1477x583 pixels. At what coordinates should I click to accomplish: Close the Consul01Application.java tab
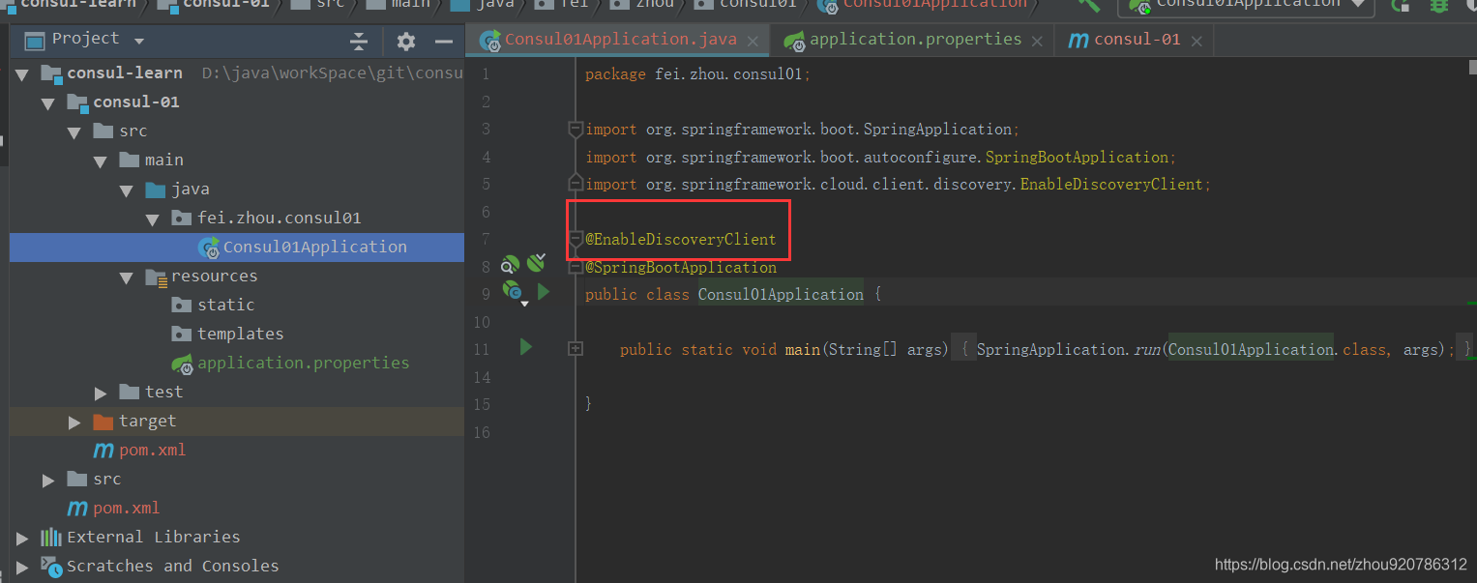pyautogui.click(x=753, y=41)
